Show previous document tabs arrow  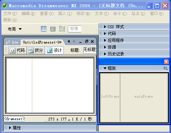click(69, 41)
